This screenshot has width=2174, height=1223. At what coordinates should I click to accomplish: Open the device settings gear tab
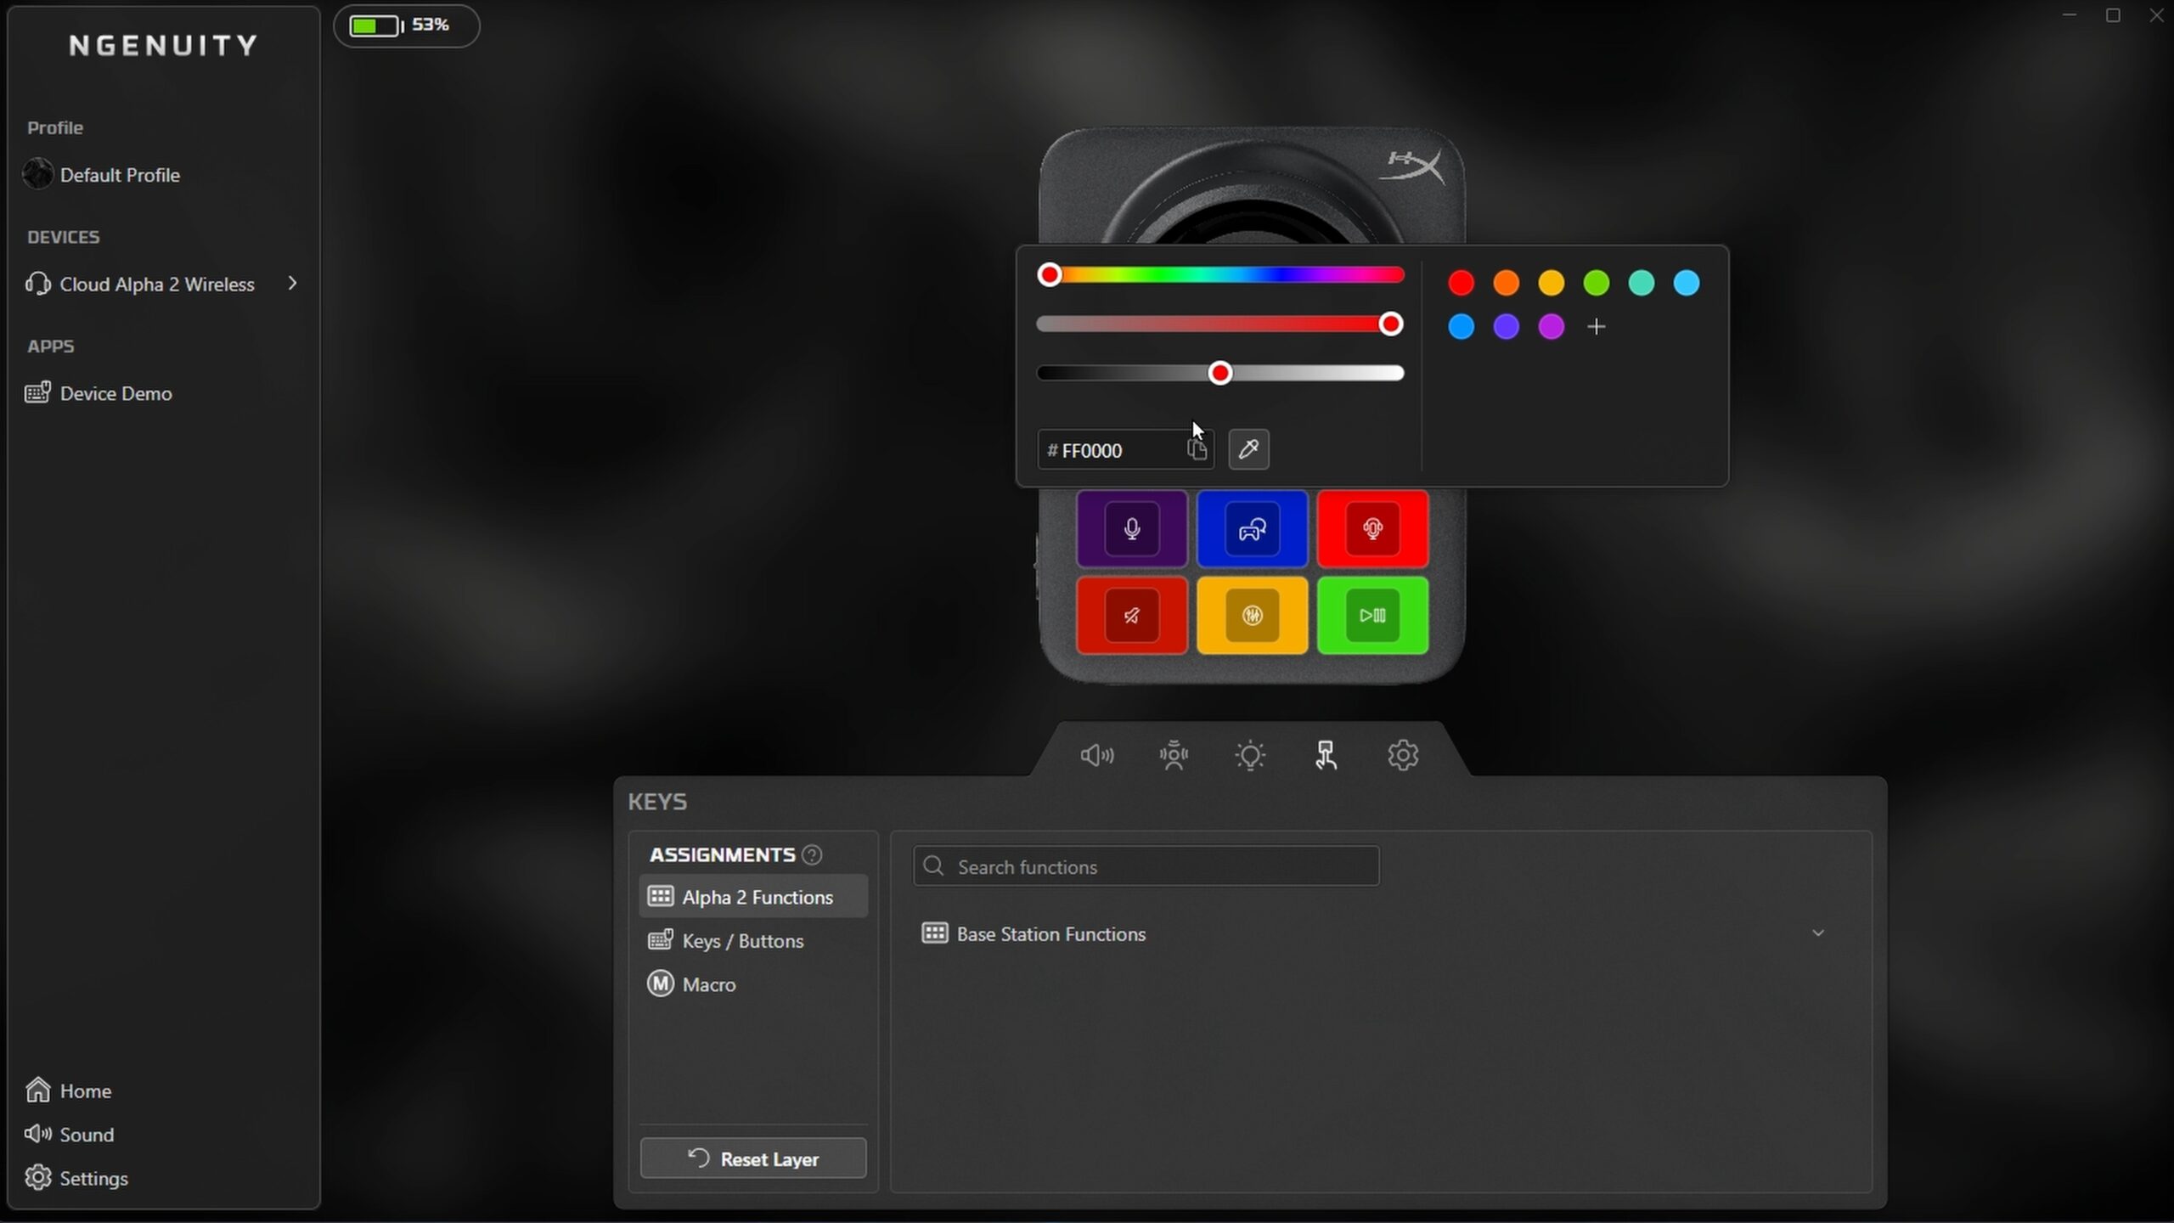1403,755
